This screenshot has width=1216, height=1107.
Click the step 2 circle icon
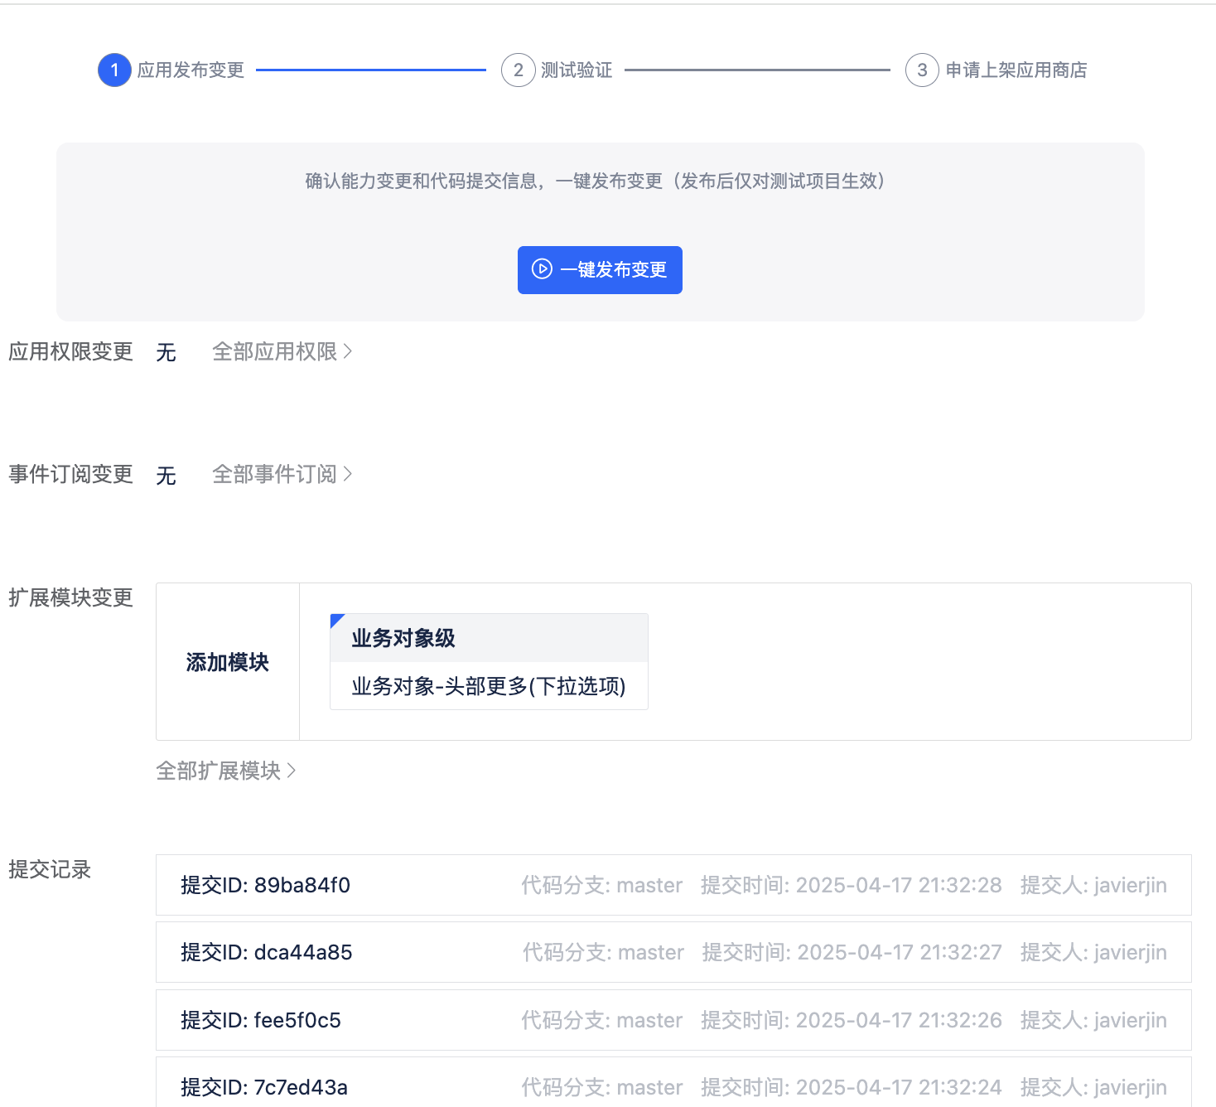518,70
